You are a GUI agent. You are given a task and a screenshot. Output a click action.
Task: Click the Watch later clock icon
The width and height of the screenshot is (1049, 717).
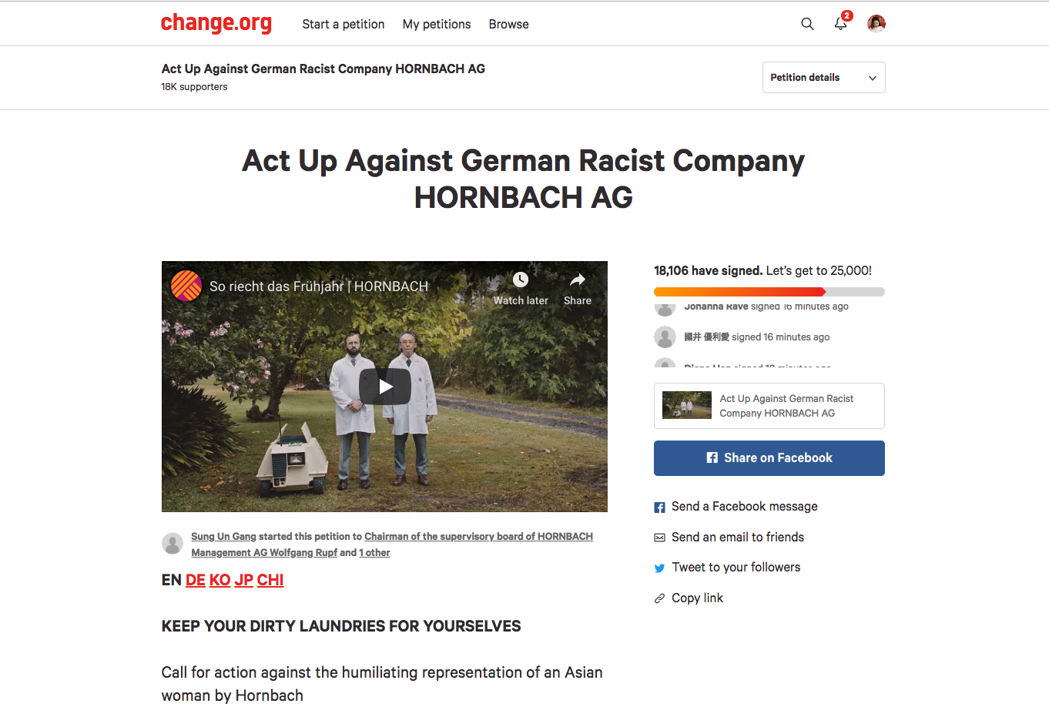(x=521, y=280)
